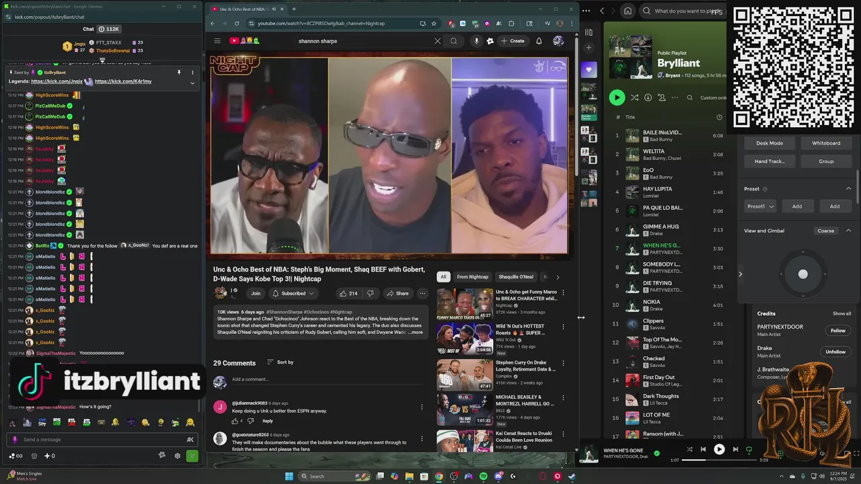Screen dimensions: 861x484
Task: Click in the YouTube search box
Action: (363, 41)
